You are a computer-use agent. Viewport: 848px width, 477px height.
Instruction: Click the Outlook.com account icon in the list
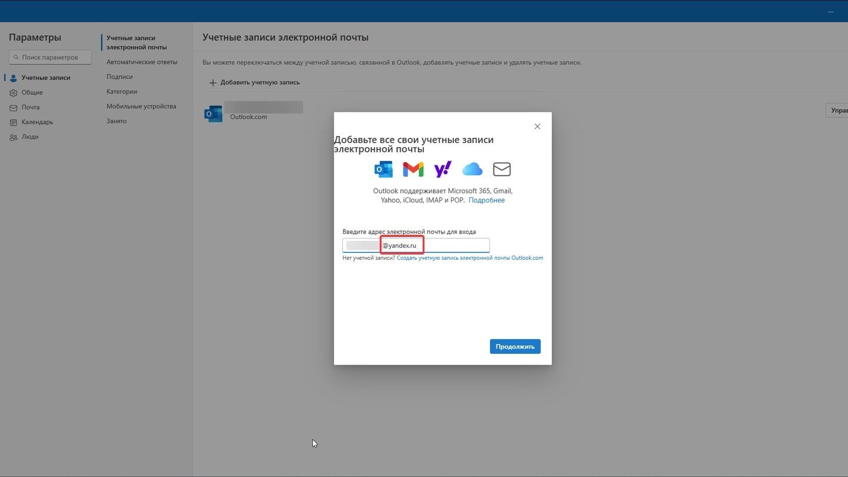tap(213, 113)
